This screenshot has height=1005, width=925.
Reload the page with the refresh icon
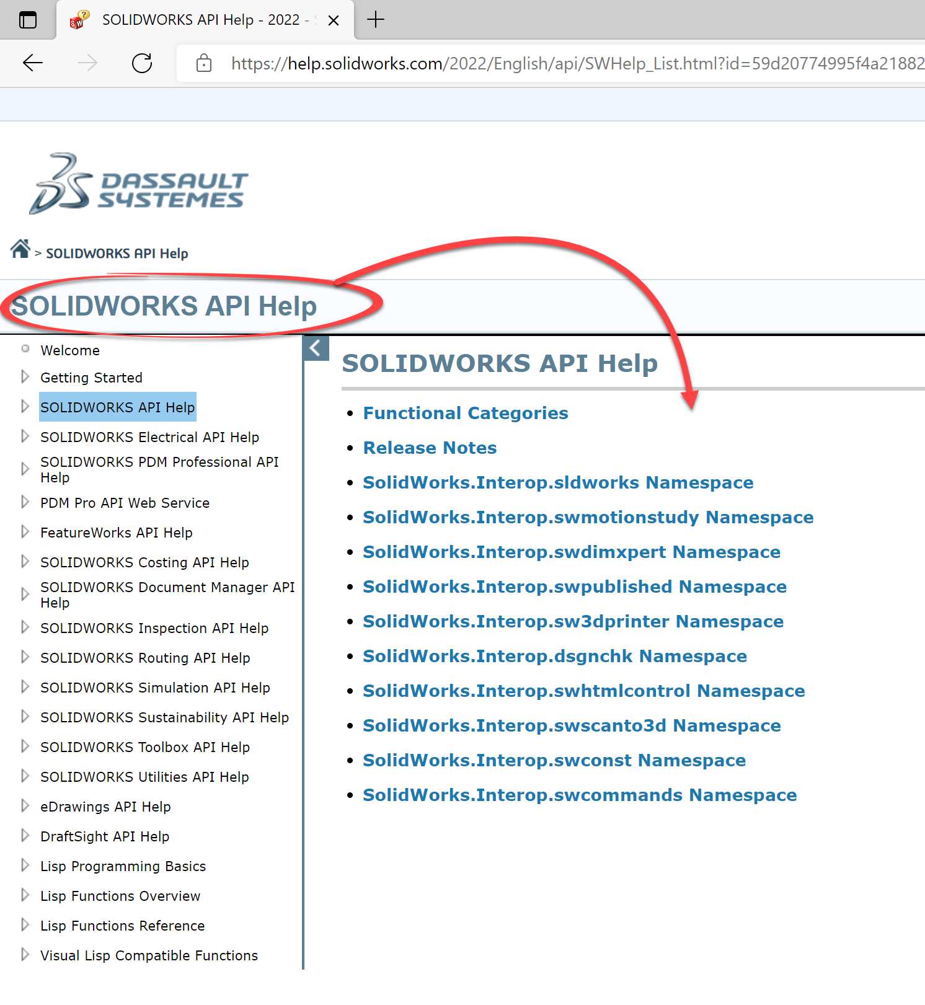point(142,63)
